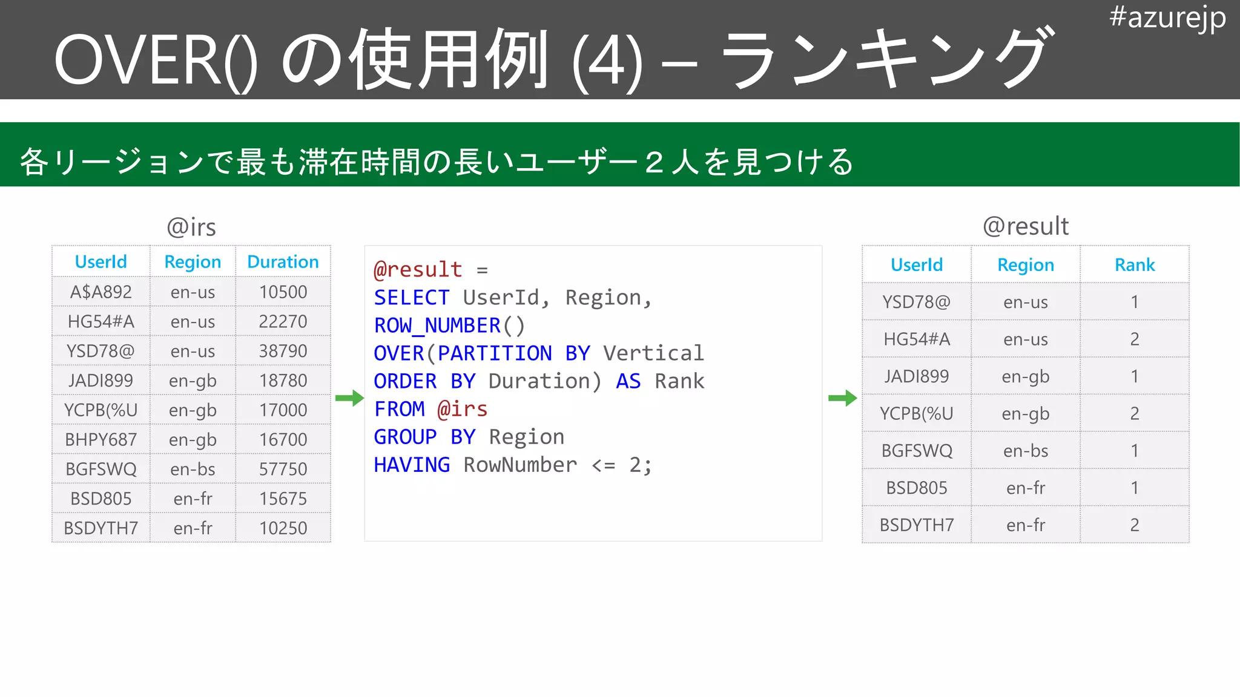Click the 'Region' header in the @result table
The width and height of the screenshot is (1240, 697).
coord(1026,264)
